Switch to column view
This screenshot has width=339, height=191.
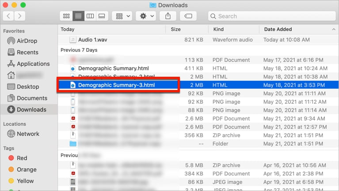click(90, 16)
